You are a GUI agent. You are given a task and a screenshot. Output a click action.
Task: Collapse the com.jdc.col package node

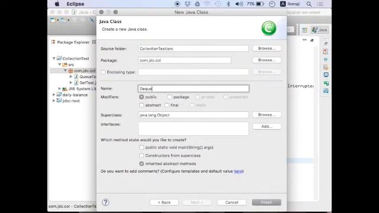pos(65,70)
